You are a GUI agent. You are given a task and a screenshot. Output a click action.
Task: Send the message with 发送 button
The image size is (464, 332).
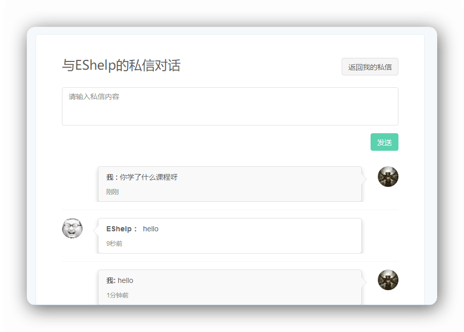(x=384, y=143)
